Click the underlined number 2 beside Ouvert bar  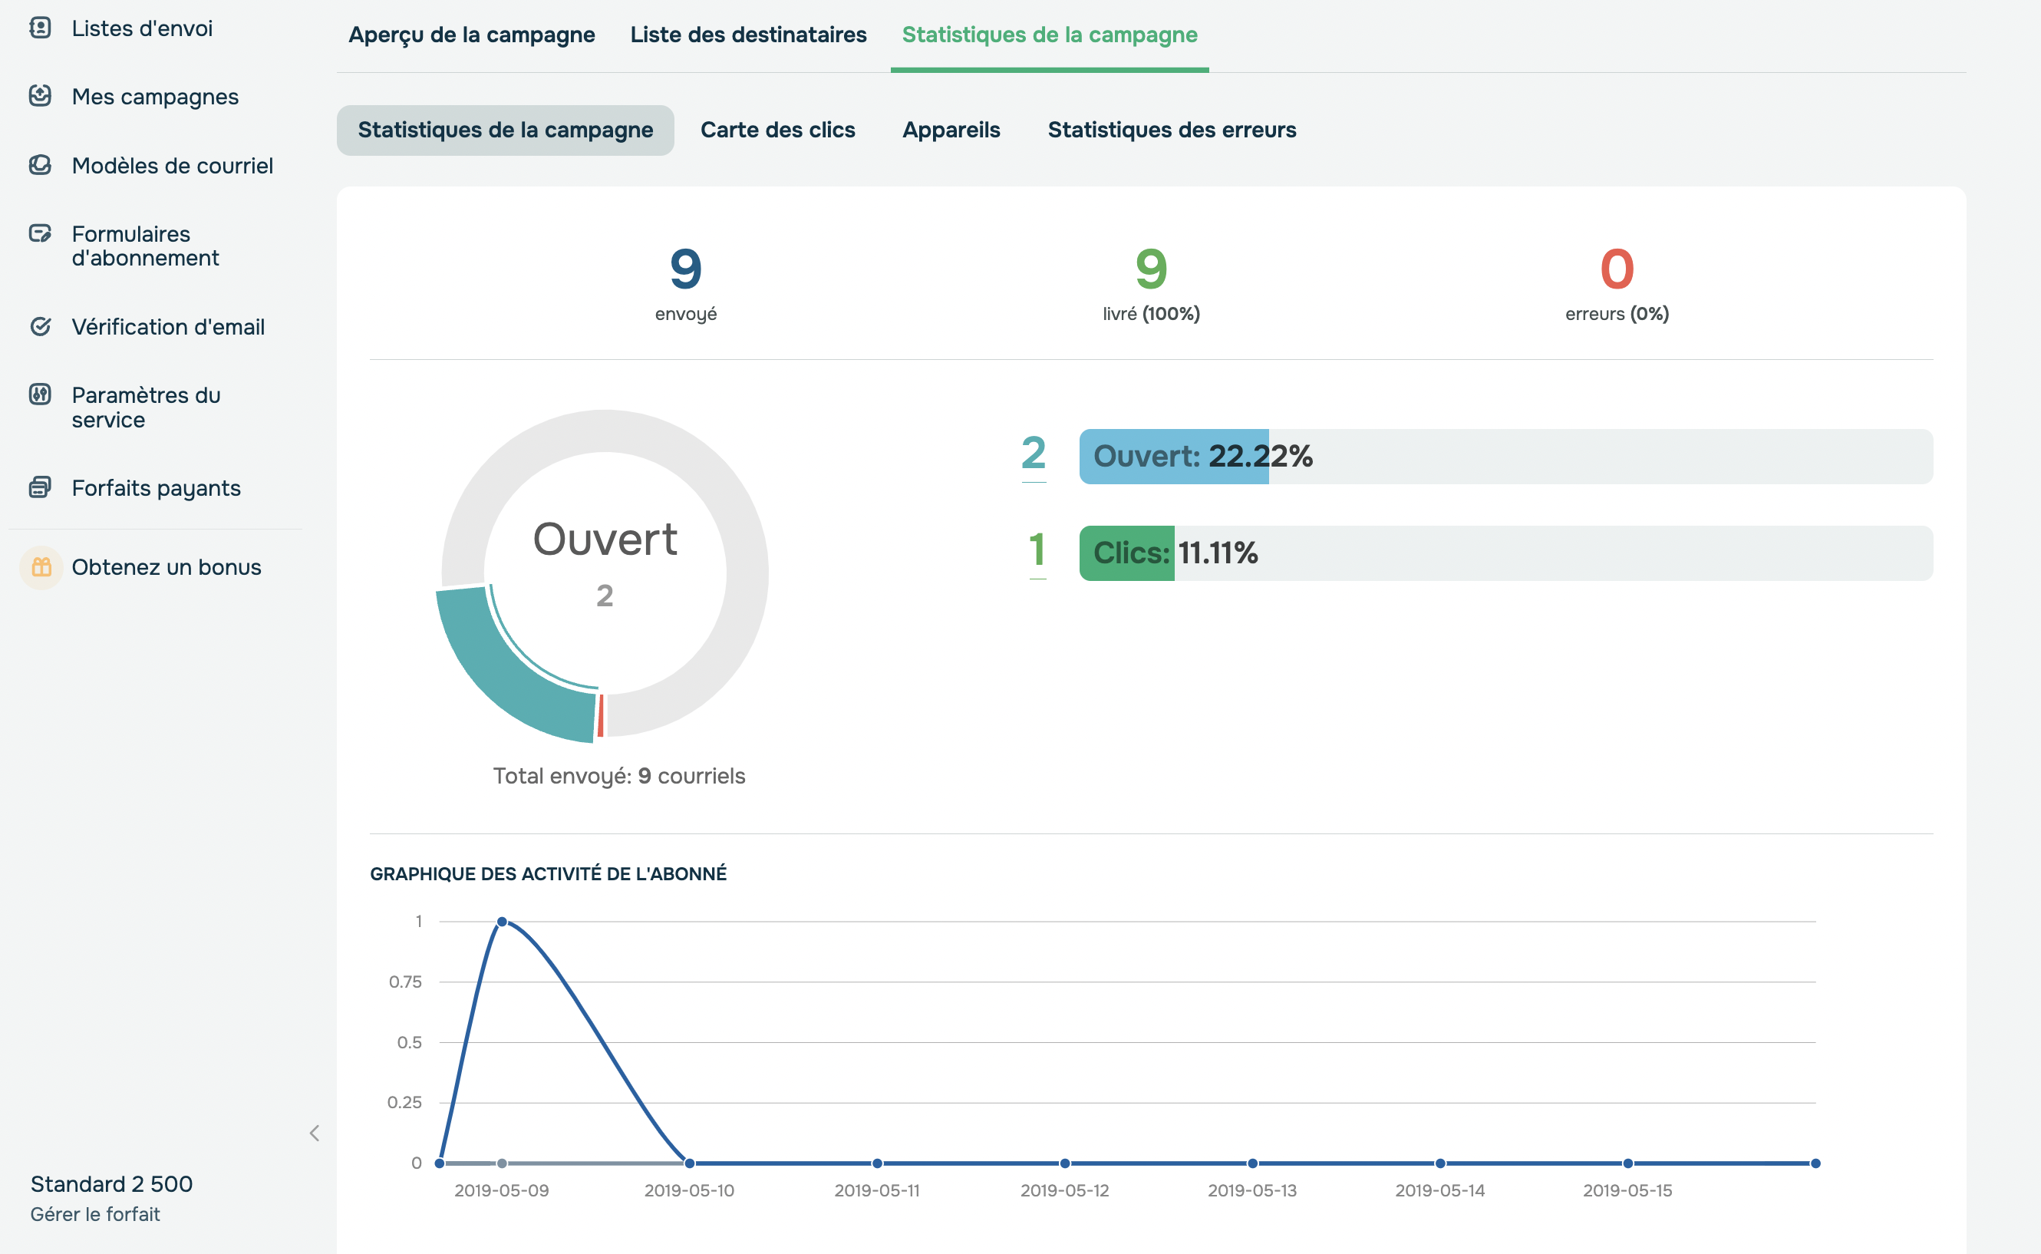1033,454
